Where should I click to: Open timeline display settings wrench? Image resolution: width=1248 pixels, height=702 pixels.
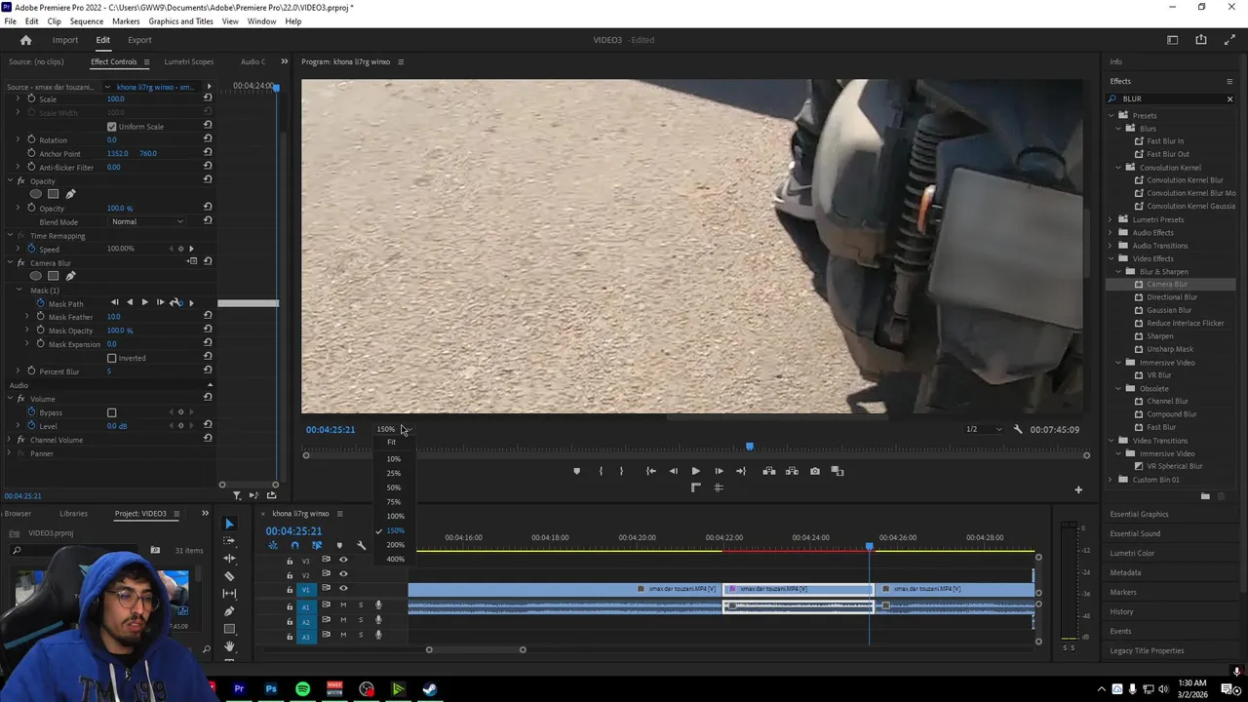point(361,545)
